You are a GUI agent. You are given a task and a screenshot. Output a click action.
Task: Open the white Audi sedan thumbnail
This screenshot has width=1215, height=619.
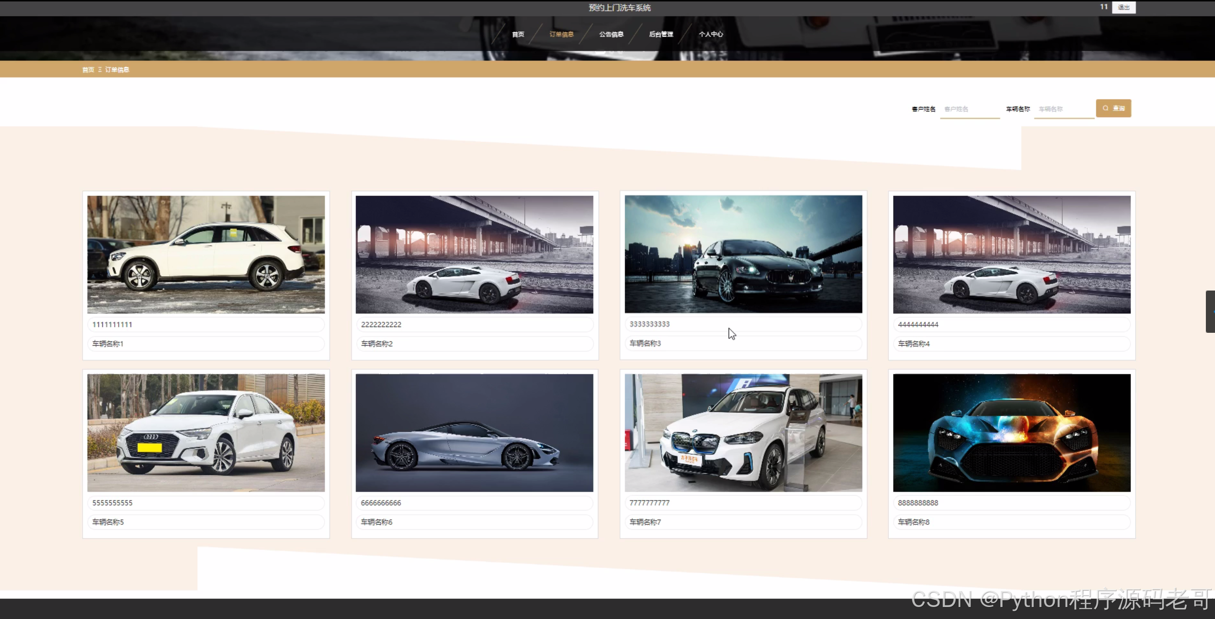[x=206, y=433]
